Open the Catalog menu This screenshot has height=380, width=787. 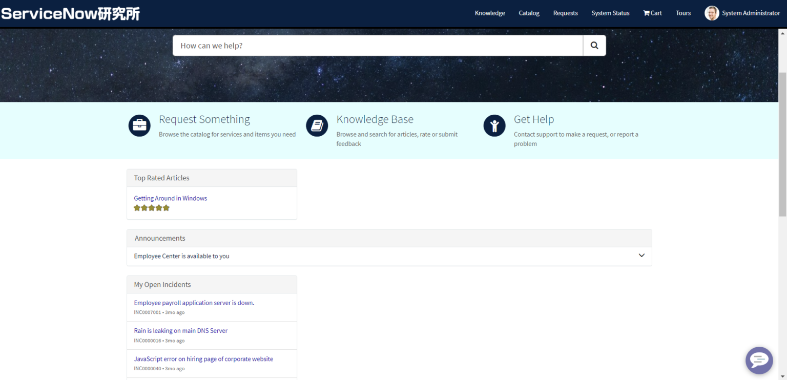pos(529,13)
